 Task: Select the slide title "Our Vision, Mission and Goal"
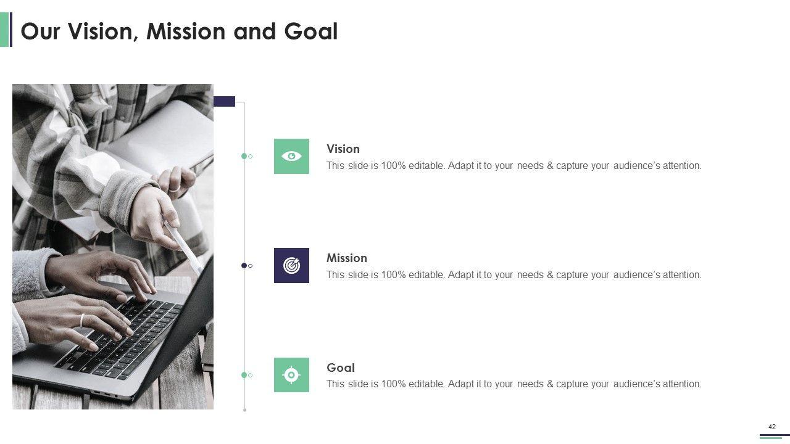[x=179, y=31]
